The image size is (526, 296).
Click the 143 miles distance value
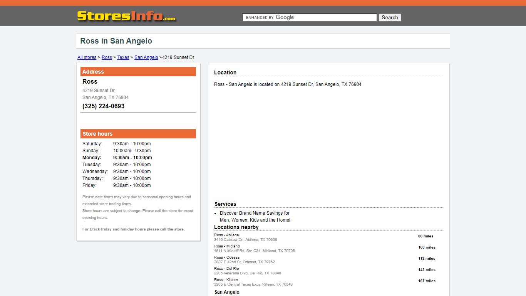pos(427,270)
